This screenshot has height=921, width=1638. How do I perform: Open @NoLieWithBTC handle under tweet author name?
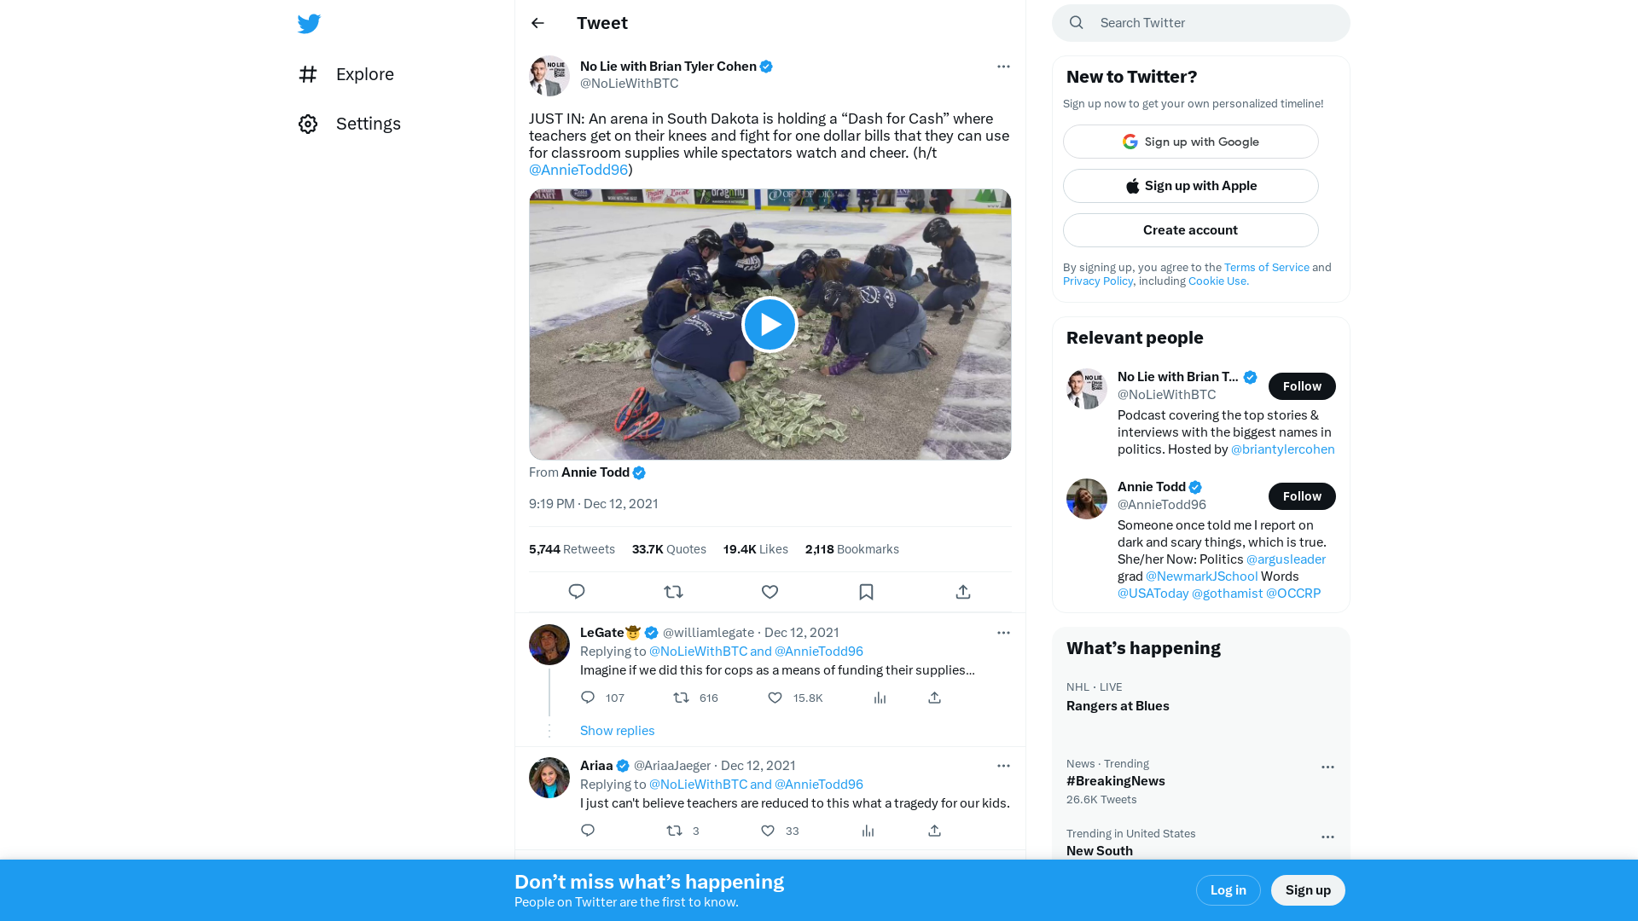click(630, 84)
